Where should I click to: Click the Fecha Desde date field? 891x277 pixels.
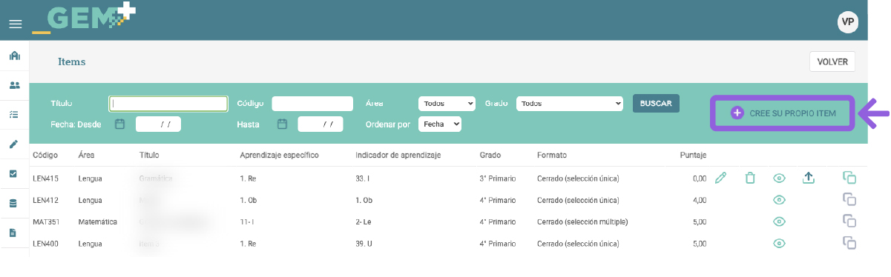click(158, 124)
